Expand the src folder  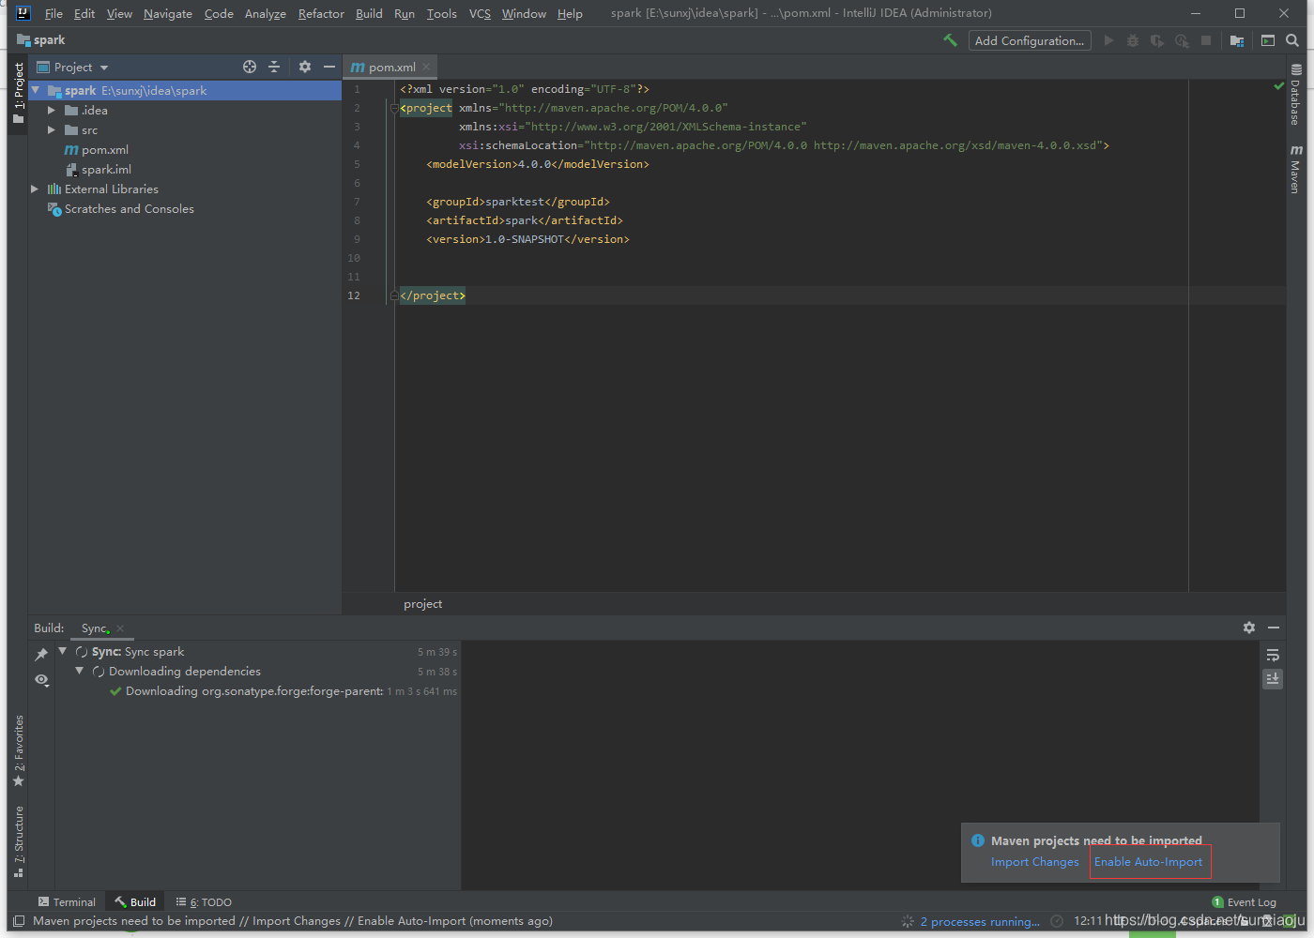(52, 129)
